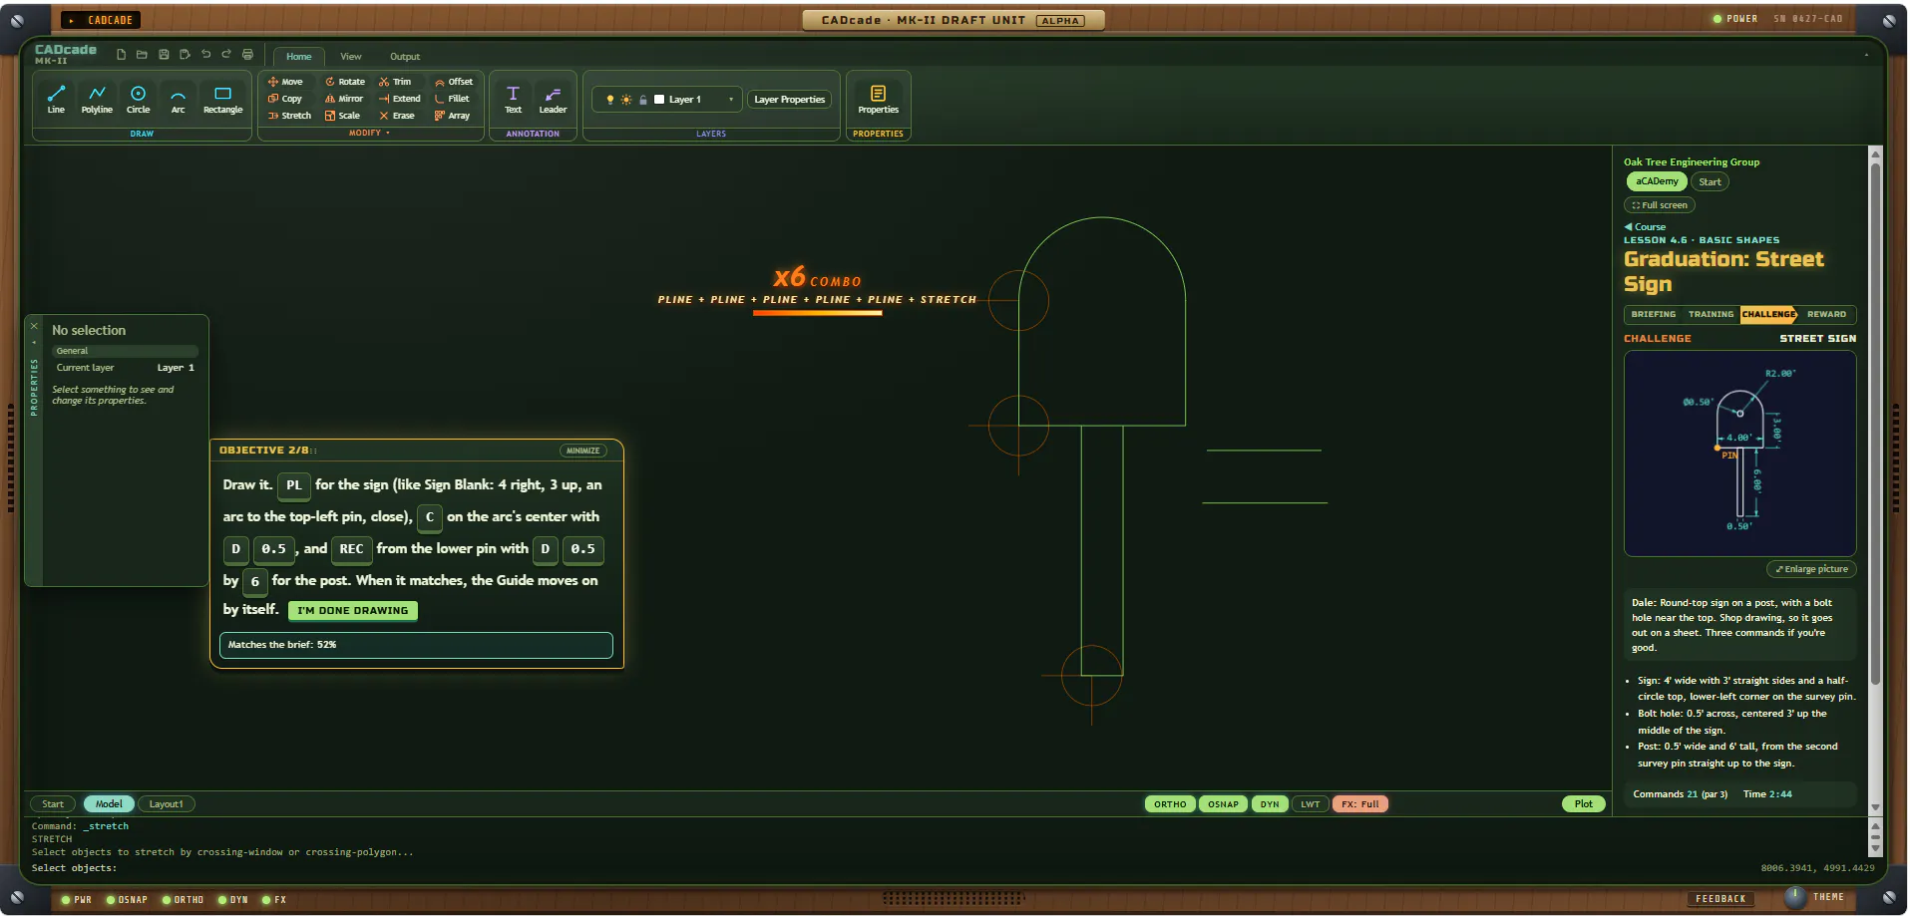Open the Array command
Image resolution: width=1910 pixels, height=916 pixels.
(x=452, y=116)
